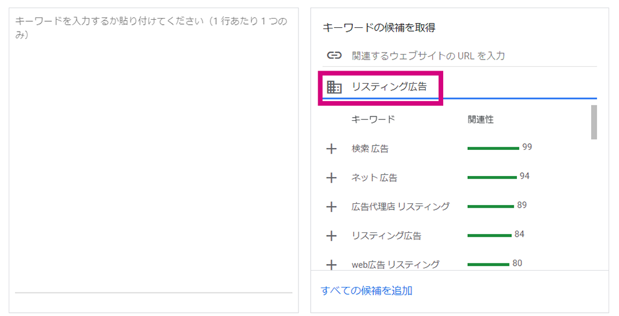Image resolution: width=619 pixels, height=316 pixels.
Task: Add リスティング広告 suggestion via plus icon
Action: pos(331,236)
